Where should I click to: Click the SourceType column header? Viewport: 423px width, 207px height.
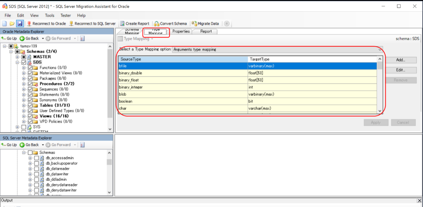[x=183, y=59]
